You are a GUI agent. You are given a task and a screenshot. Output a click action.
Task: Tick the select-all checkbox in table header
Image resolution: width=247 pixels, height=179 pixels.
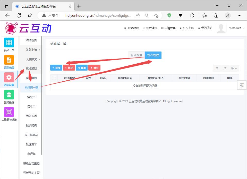[54, 78]
